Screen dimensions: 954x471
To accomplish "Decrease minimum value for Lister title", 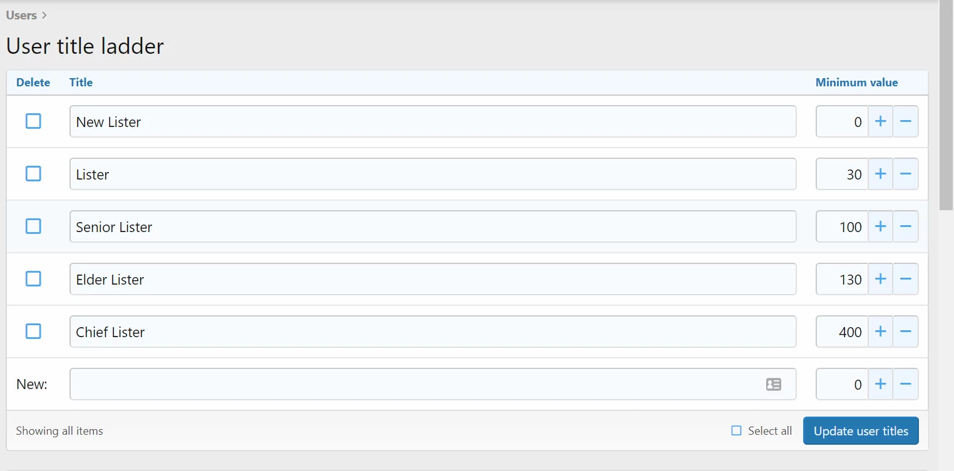I will pyautogui.click(x=905, y=174).
